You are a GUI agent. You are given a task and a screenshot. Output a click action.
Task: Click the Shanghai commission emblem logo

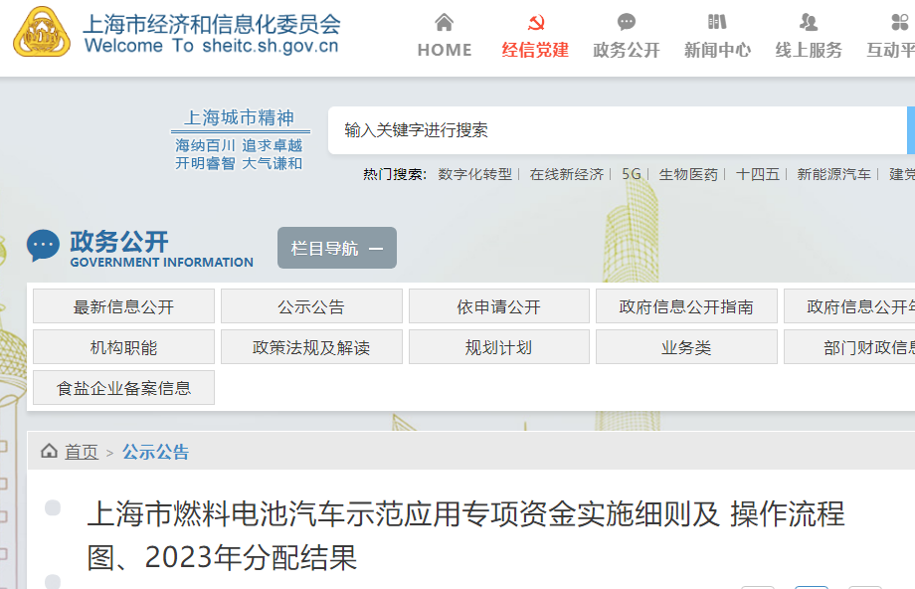point(42,33)
